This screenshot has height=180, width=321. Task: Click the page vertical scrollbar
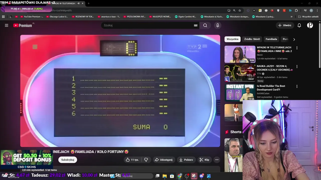coord(320,45)
